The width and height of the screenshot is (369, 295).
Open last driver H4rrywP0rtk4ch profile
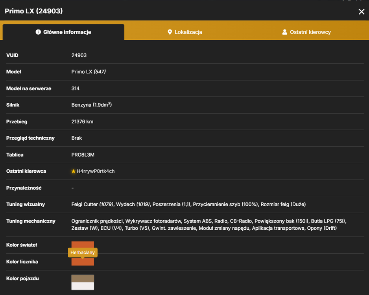[96, 171]
